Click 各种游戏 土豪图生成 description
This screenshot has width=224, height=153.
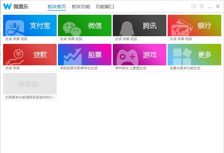(x=131, y=68)
